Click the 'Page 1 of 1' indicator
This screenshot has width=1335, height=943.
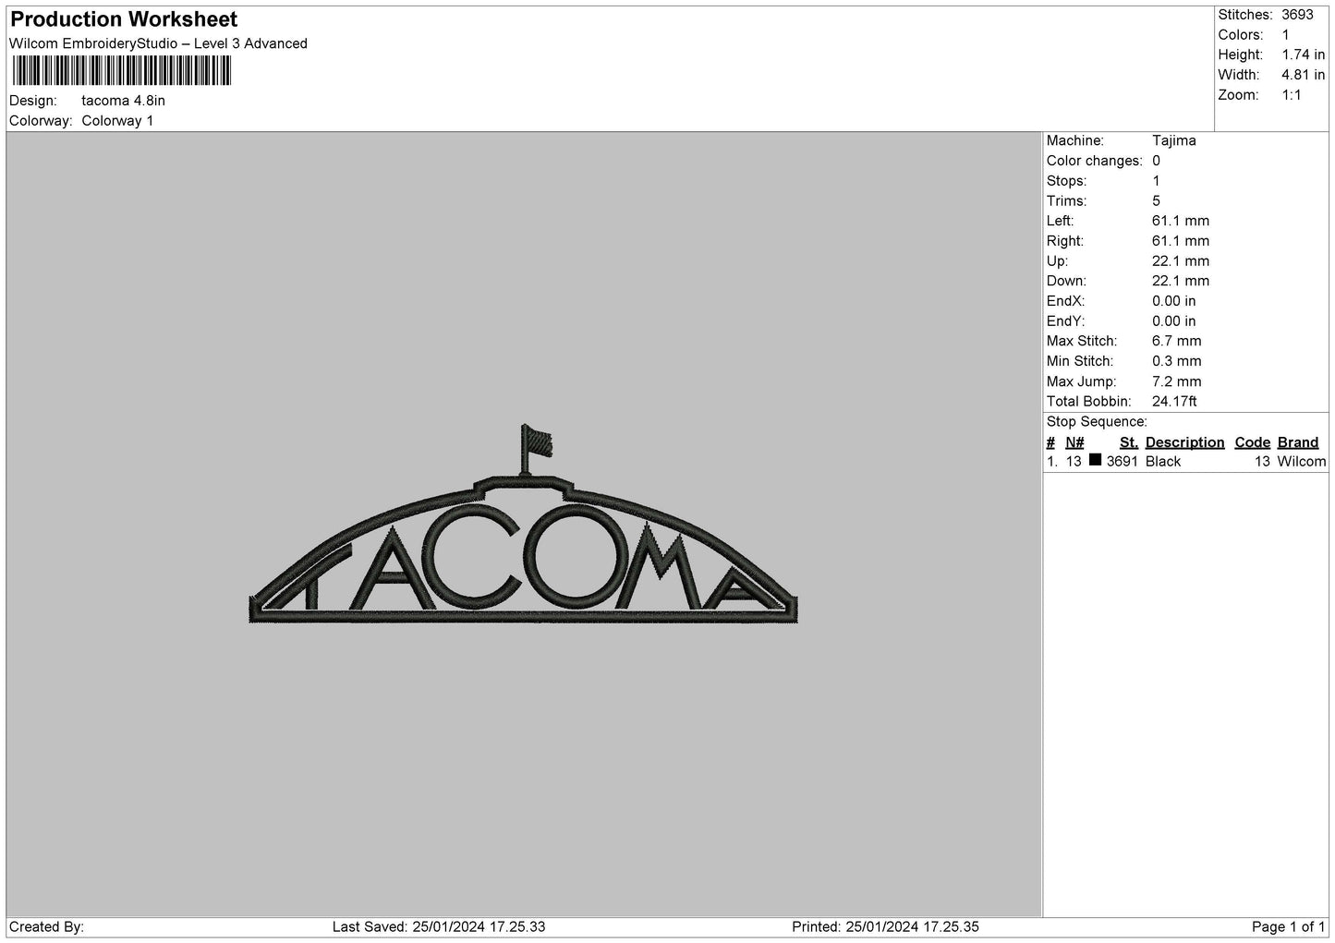pos(1289,927)
